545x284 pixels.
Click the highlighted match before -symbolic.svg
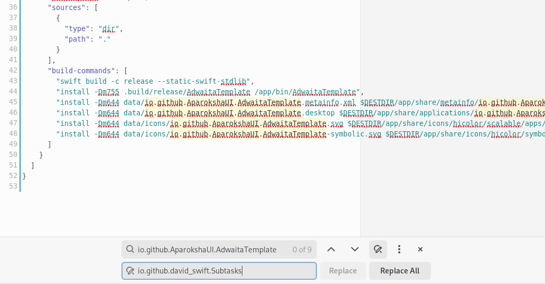[247, 133]
